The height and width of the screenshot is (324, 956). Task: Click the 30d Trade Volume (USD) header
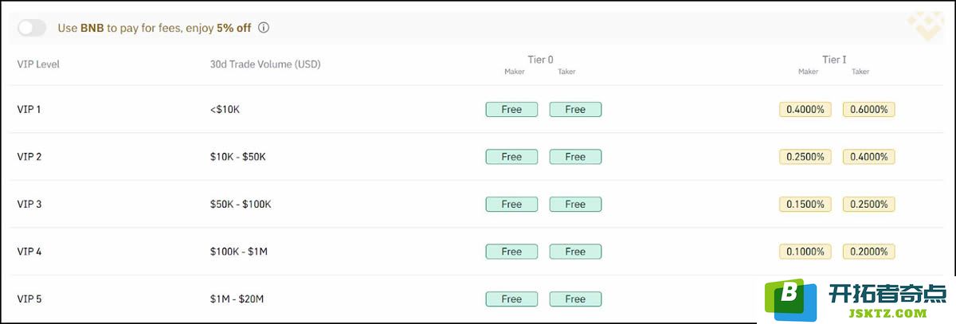pyautogui.click(x=265, y=64)
